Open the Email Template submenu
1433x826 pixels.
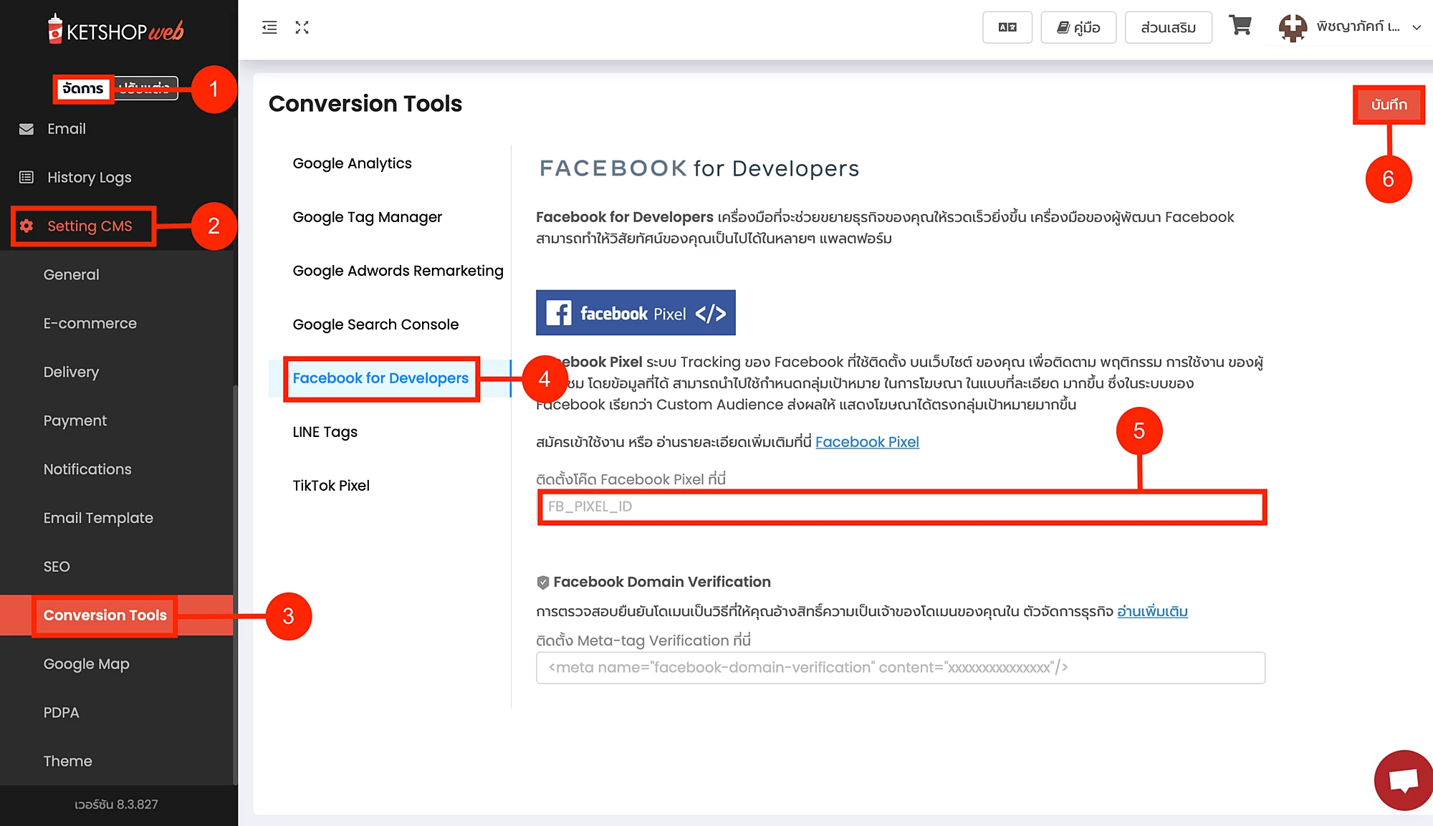pos(98,518)
